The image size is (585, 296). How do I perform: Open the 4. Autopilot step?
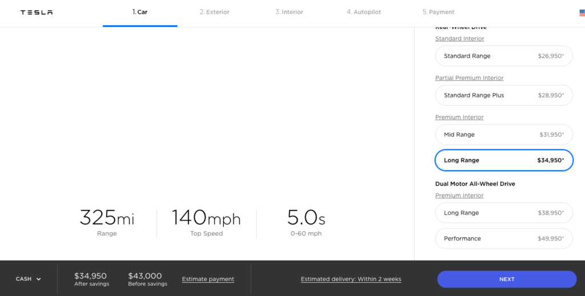point(364,12)
